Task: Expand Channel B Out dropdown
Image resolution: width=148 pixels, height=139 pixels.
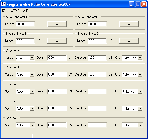Action: (140, 75)
